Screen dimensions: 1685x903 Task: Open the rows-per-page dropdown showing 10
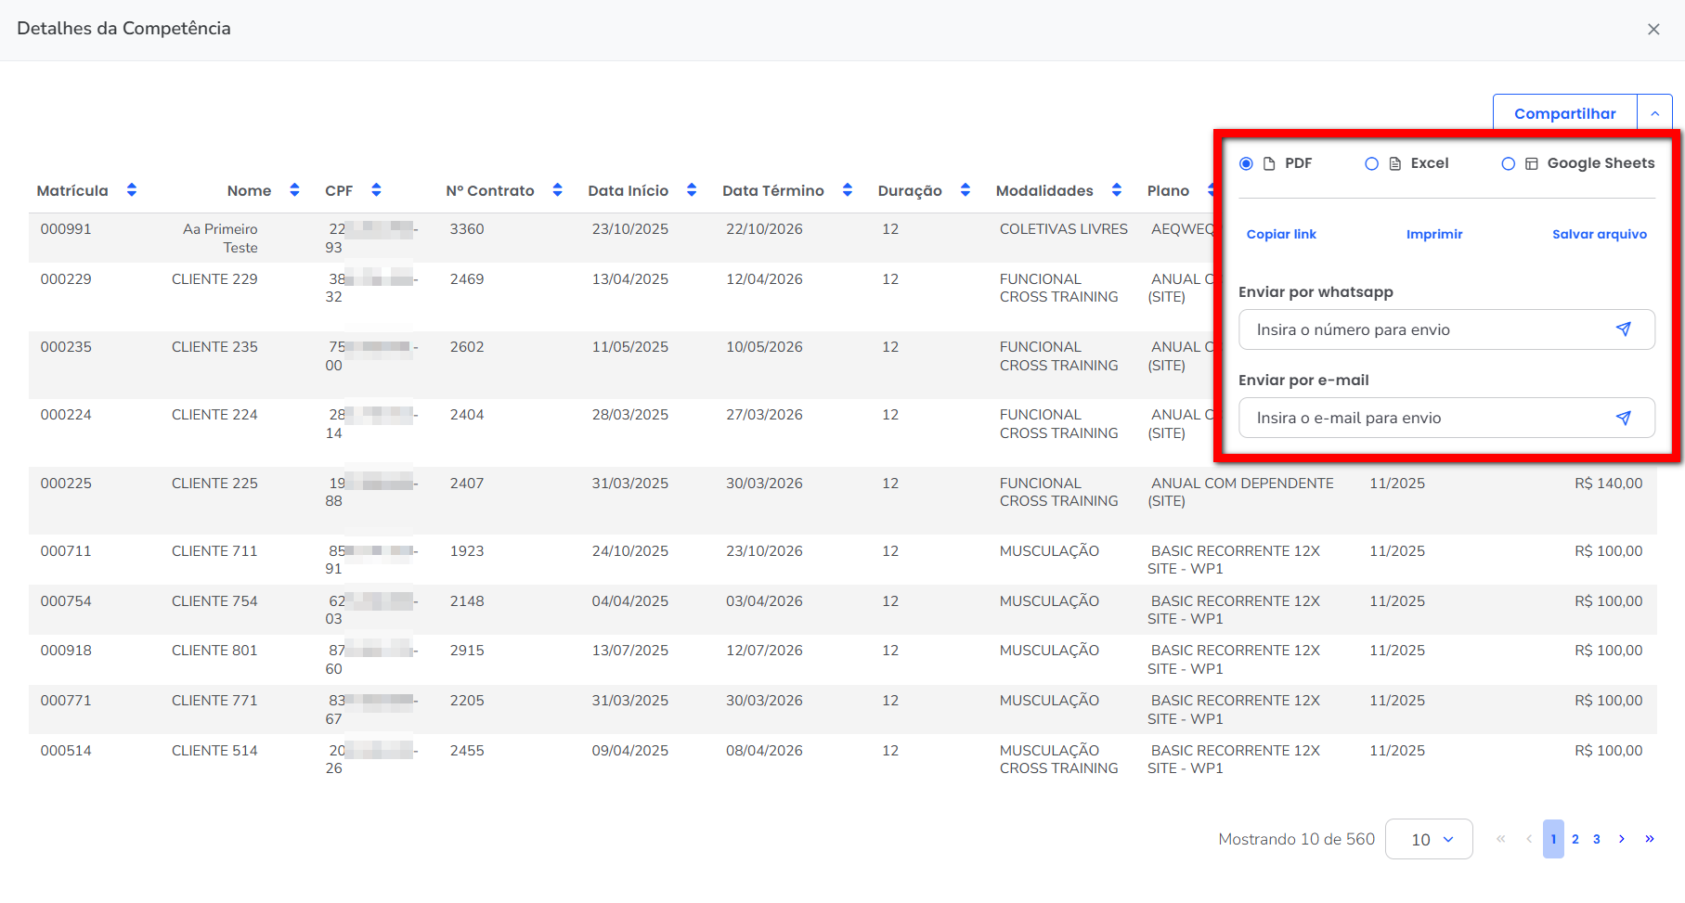(1429, 839)
